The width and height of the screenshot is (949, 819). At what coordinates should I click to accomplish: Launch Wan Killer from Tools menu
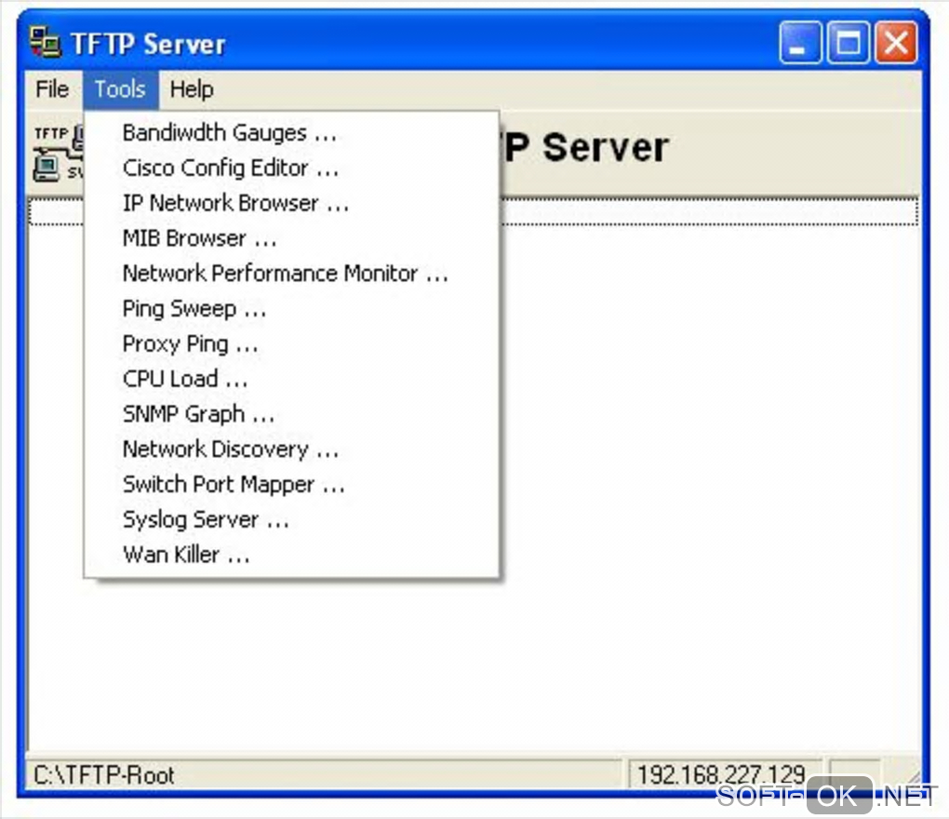292,555
